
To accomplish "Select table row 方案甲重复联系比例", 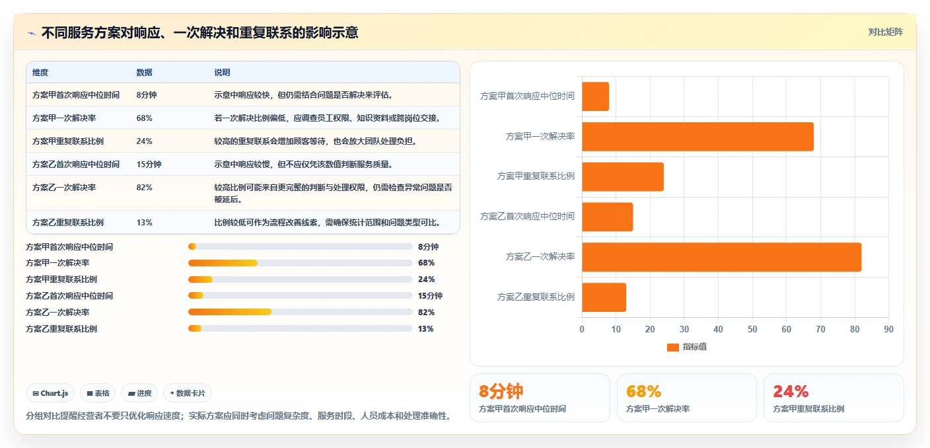I will [242, 141].
